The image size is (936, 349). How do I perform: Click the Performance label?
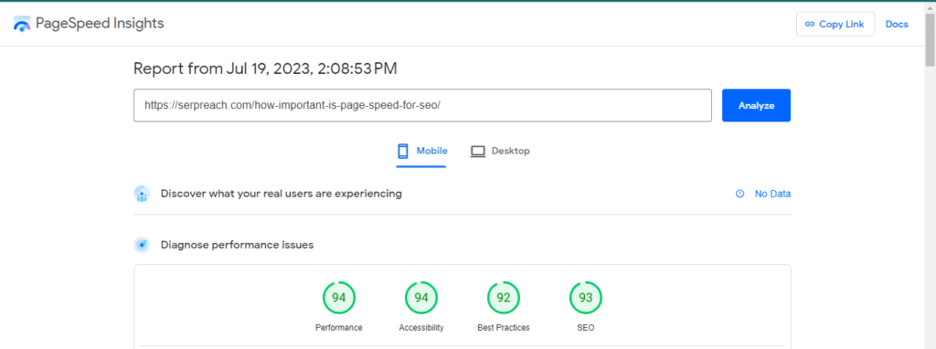(x=339, y=327)
